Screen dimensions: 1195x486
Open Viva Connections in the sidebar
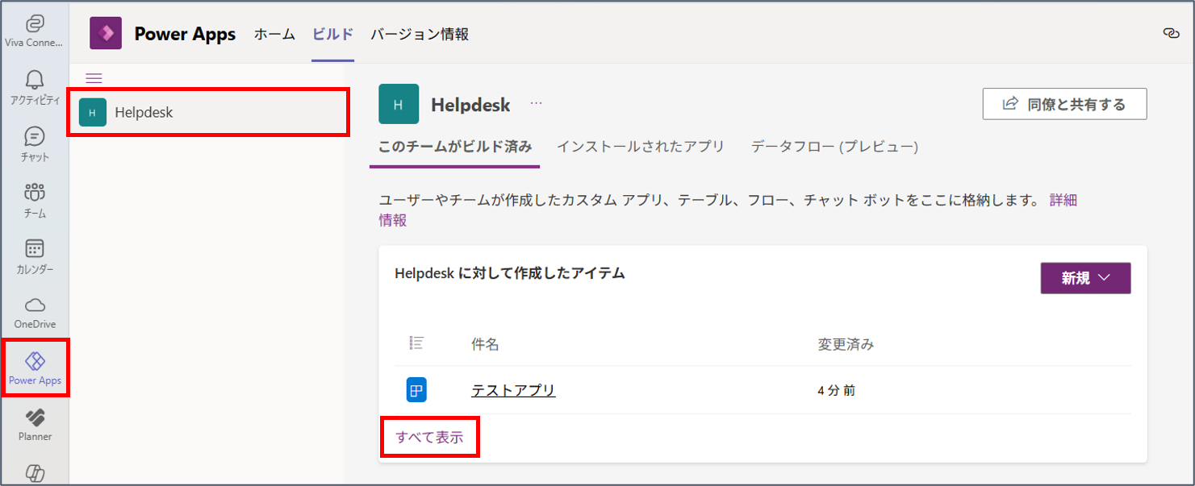[35, 31]
